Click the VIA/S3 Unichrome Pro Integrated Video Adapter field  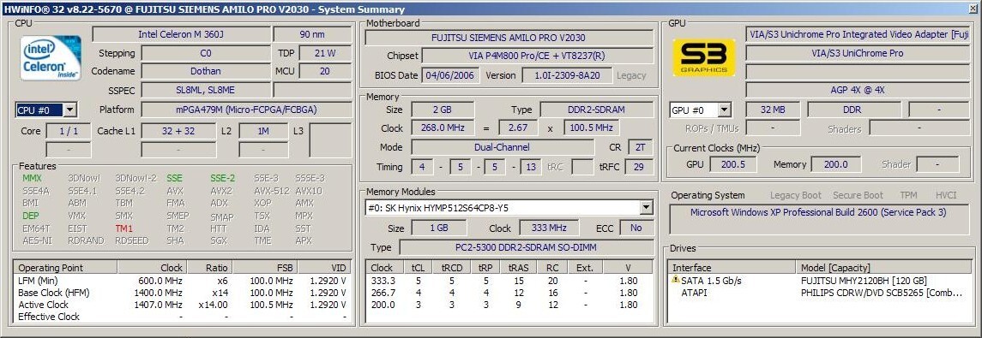point(858,34)
